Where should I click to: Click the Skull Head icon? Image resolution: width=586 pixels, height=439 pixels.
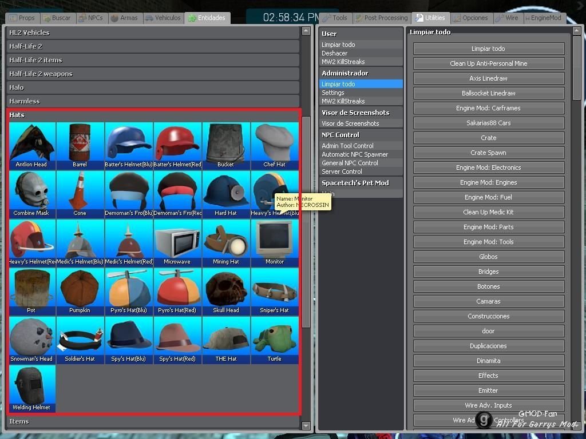(x=226, y=292)
